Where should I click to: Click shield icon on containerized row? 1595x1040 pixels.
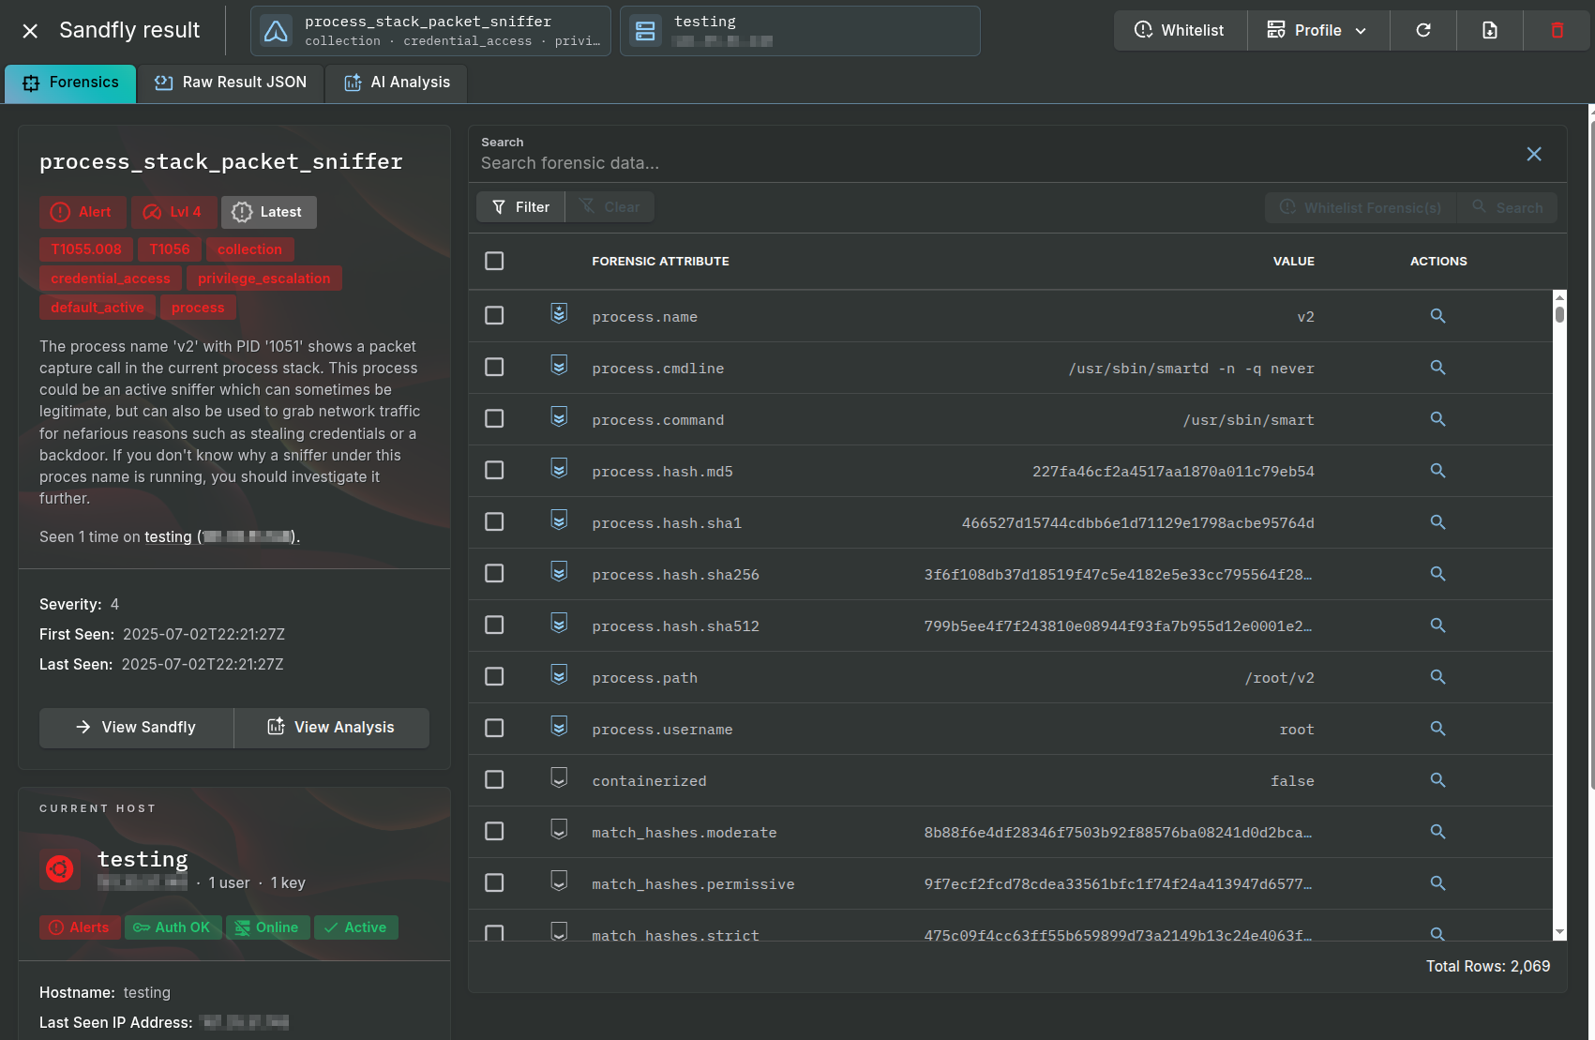(559, 778)
